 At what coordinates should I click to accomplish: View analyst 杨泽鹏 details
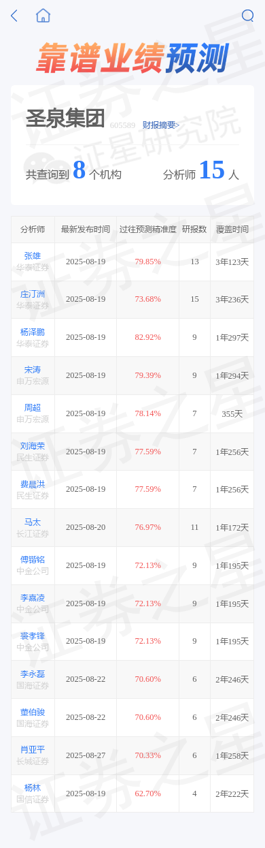pos(33,332)
